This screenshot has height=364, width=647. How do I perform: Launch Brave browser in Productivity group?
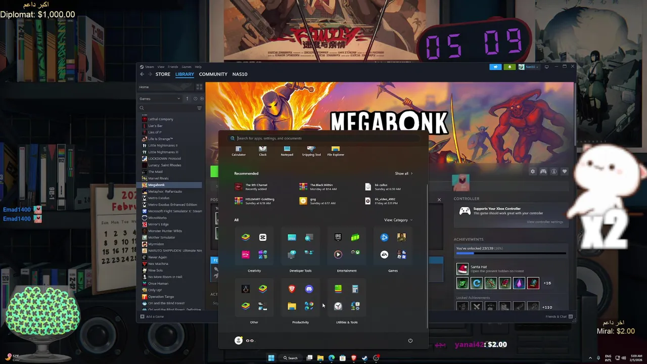point(292,289)
